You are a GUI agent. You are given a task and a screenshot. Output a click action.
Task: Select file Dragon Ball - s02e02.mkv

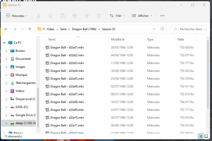[x=67, y=55]
